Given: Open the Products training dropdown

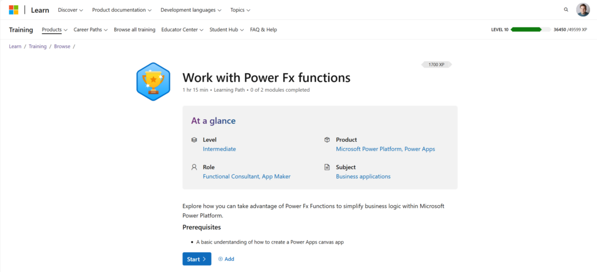Looking at the screenshot, I should coord(55,30).
